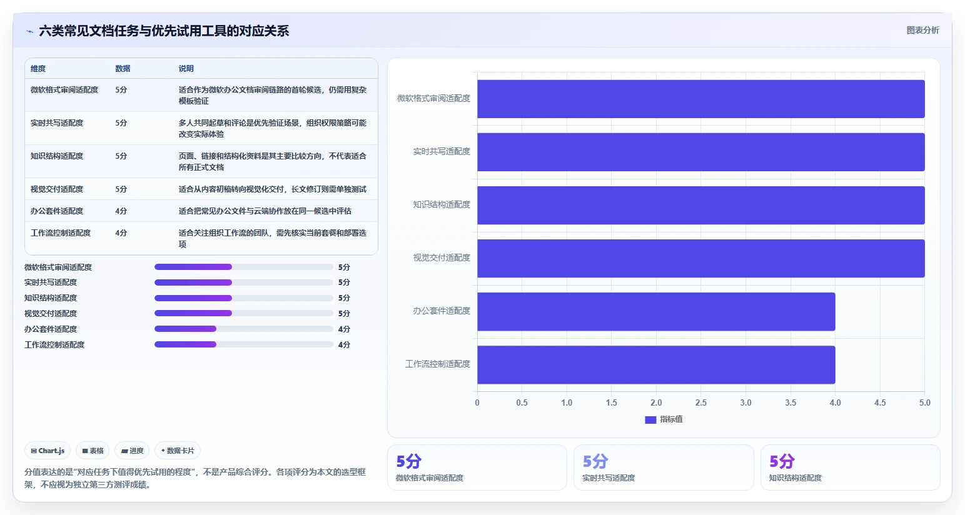Select table cell 视觉交付适配度

pyautogui.click(x=57, y=189)
